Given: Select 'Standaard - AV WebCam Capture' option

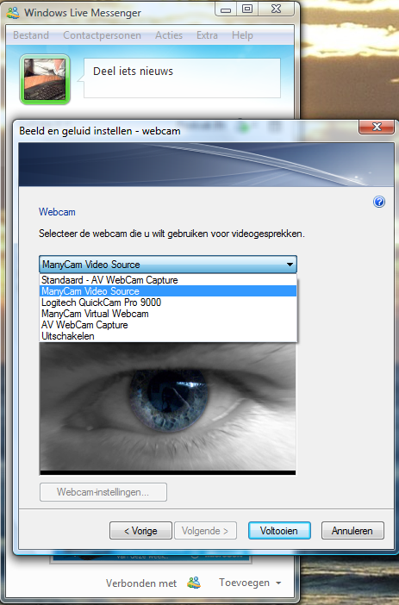Looking at the screenshot, I should [168, 280].
